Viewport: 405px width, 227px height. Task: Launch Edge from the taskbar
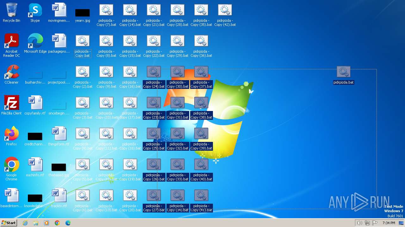(x=68, y=223)
